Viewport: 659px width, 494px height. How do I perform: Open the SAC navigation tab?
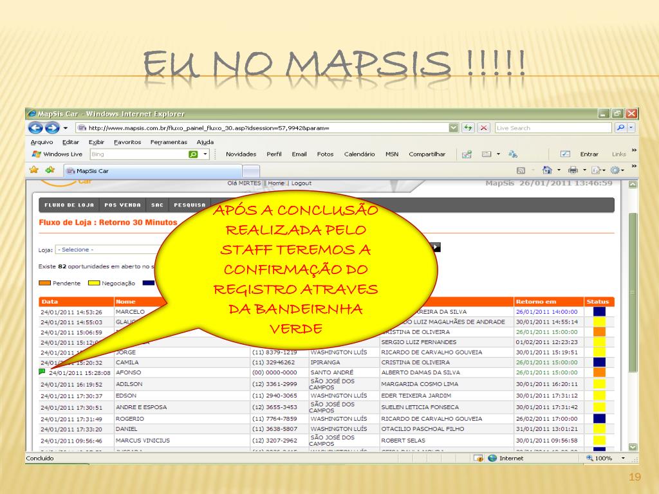(x=157, y=205)
